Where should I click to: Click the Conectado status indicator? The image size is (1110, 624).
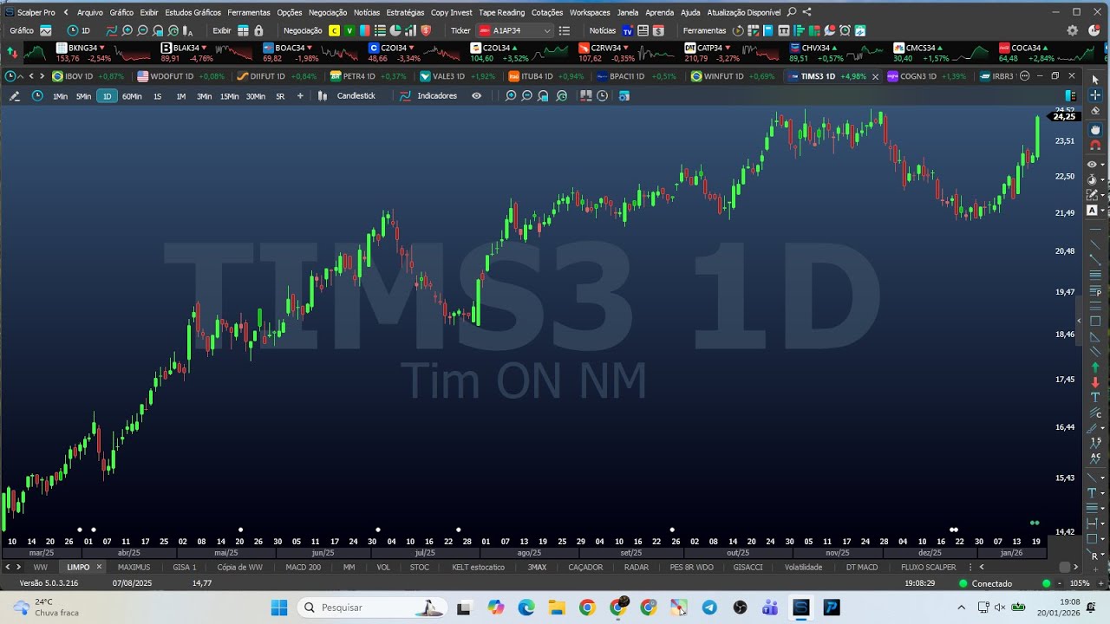tap(985, 583)
